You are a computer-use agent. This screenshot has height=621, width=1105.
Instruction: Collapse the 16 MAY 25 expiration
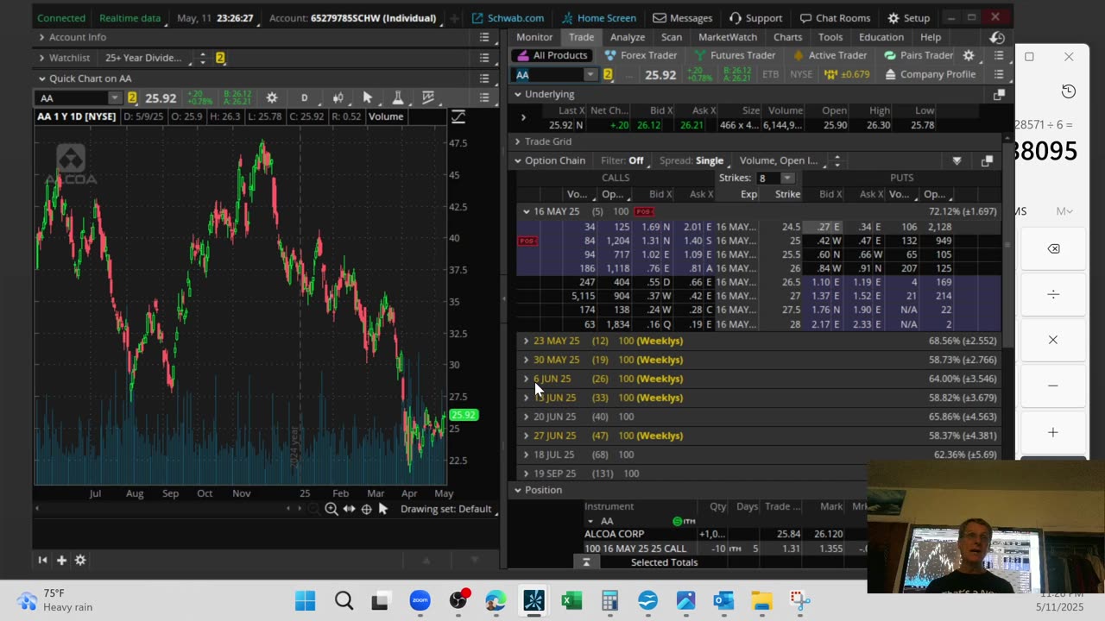click(x=526, y=211)
